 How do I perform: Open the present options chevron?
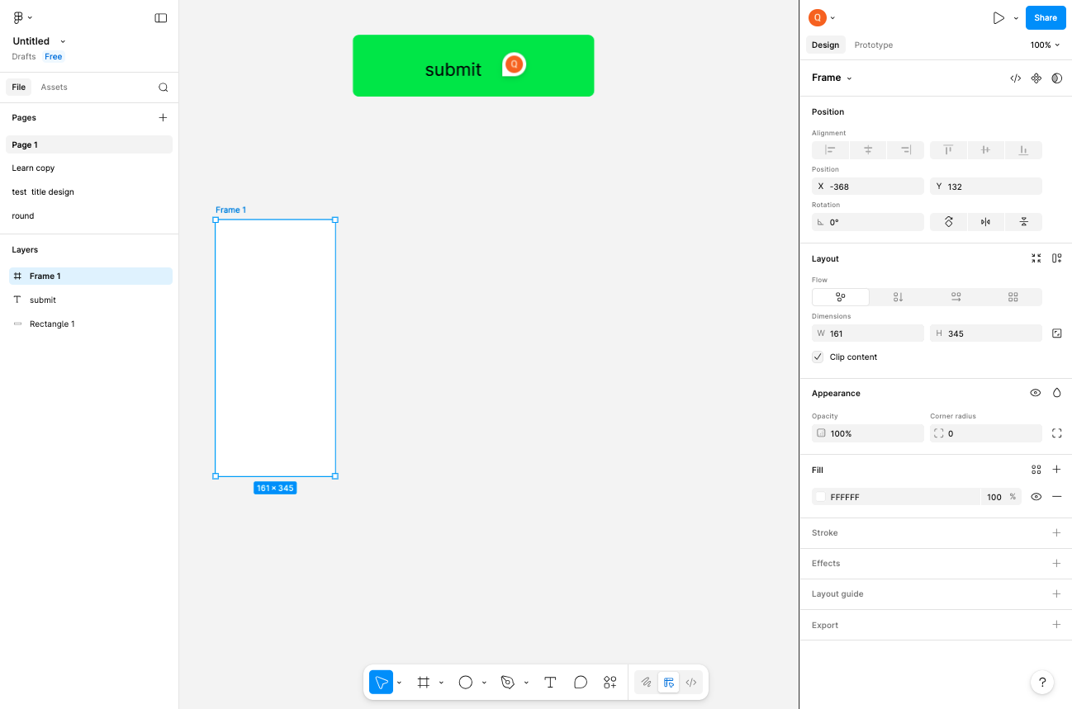tap(1016, 18)
